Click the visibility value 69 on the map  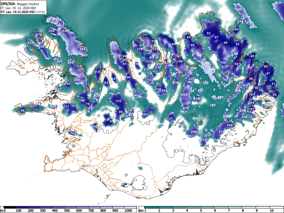pyautogui.click(x=174, y=44)
